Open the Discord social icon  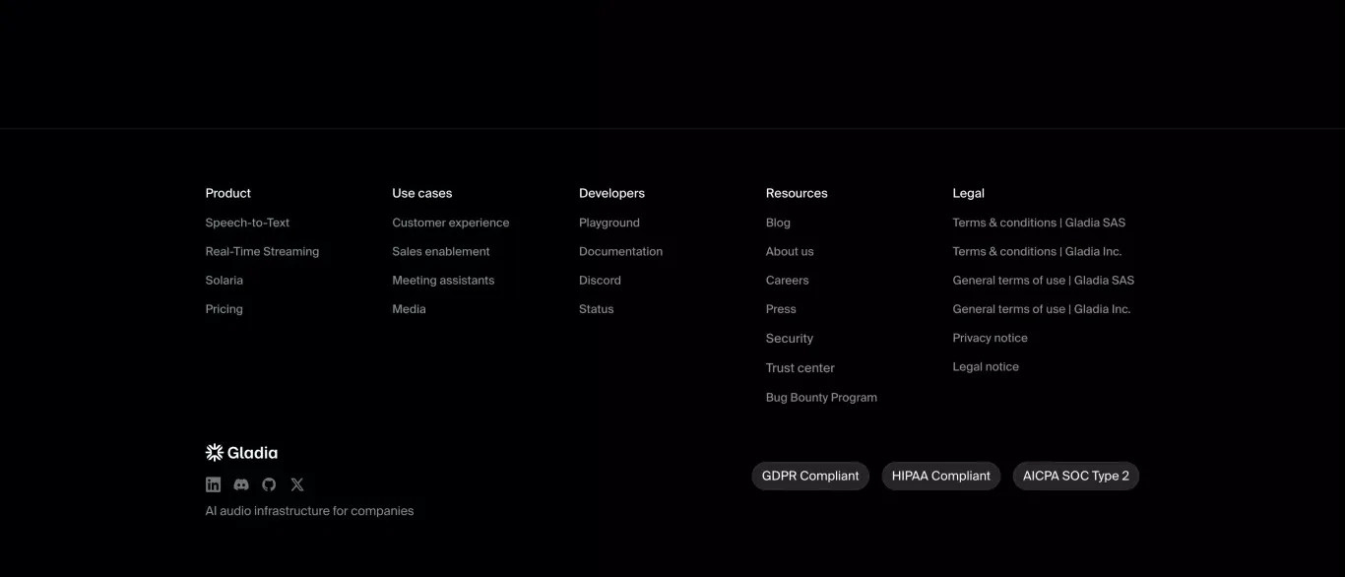[x=241, y=484]
